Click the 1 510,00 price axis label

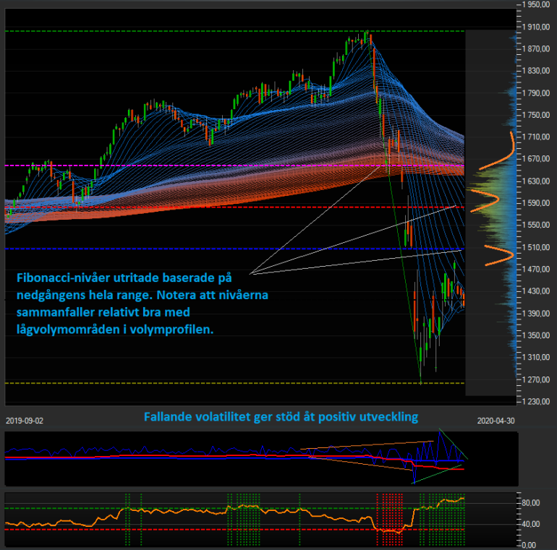(536, 247)
